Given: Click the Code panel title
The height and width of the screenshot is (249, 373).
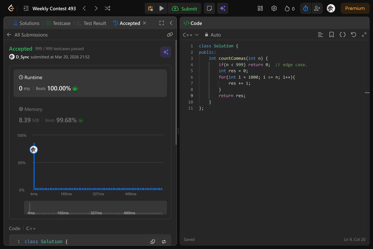Looking at the screenshot, I should tap(193, 23).
